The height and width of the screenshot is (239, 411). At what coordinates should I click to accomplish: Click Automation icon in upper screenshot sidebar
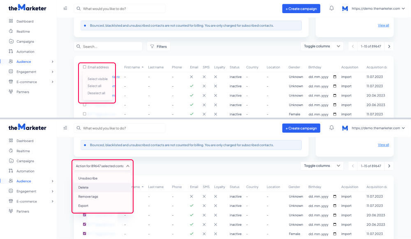[x=11, y=51]
